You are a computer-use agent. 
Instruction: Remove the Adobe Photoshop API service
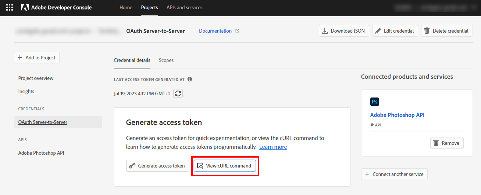[x=446, y=143]
